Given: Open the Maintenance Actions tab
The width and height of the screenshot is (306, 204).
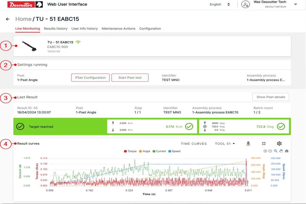Looking at the screenshot, I should pos(119,29).
